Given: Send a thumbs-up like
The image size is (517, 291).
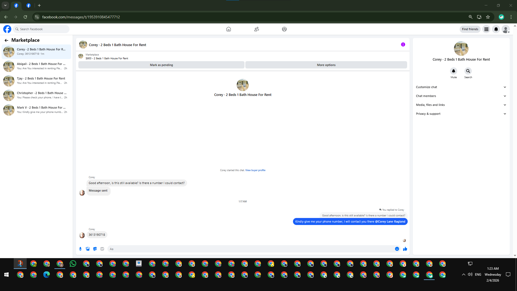Looking at the screenshot, I should 405,249.
